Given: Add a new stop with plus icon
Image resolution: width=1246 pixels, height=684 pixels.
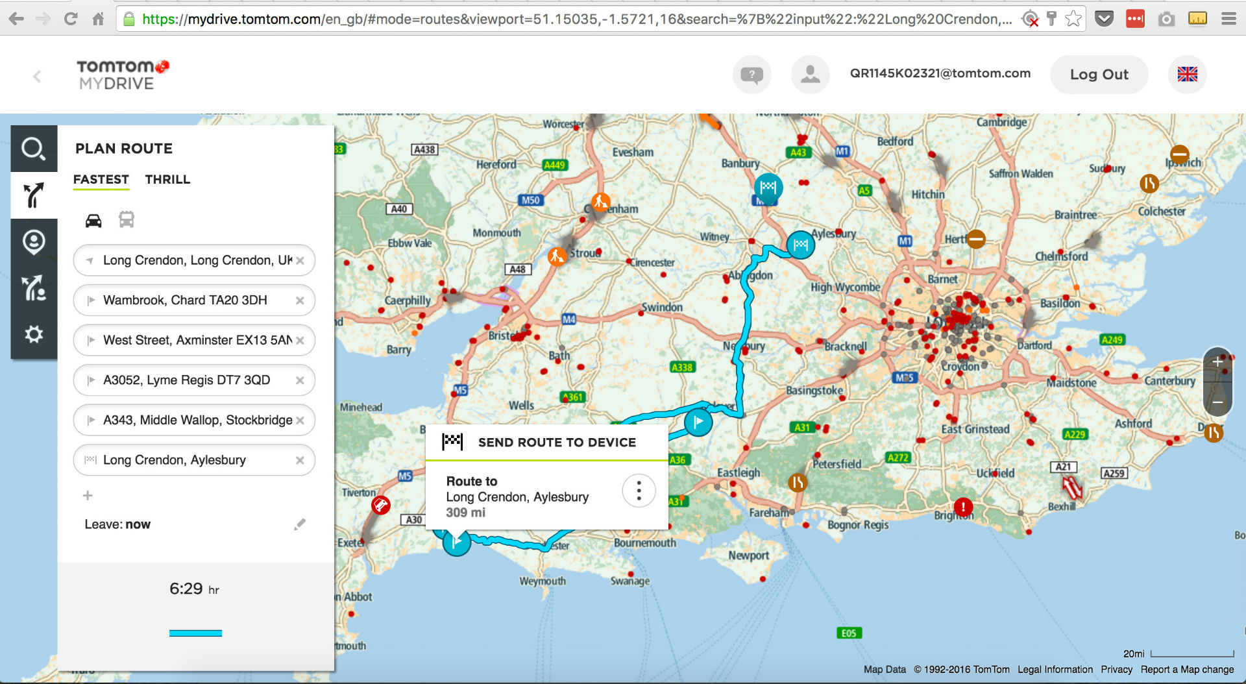Looking at the screenshot, I should pos(88,496).
